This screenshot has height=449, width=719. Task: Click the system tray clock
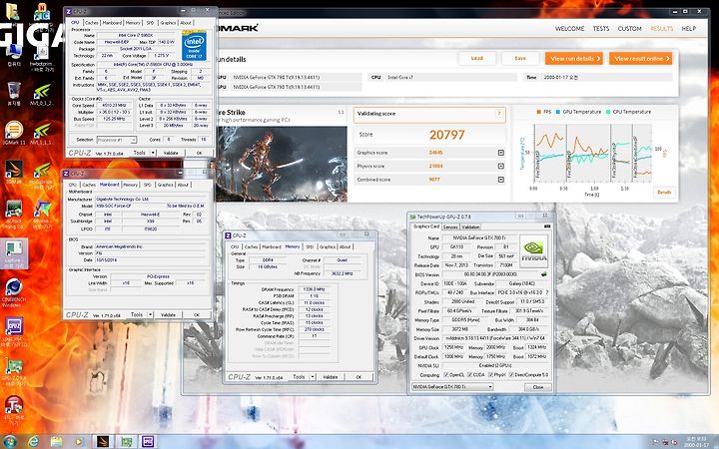tap(695, 442)
